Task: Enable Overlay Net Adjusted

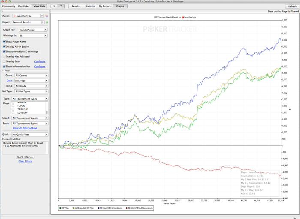Action: click(4, 56)
